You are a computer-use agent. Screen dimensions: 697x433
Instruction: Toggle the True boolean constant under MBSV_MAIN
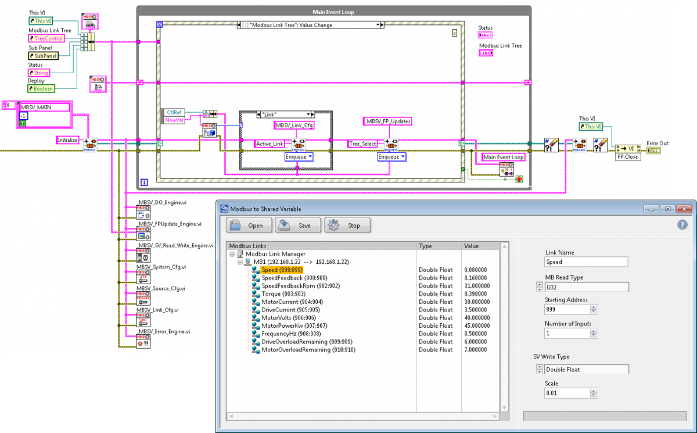23,123
